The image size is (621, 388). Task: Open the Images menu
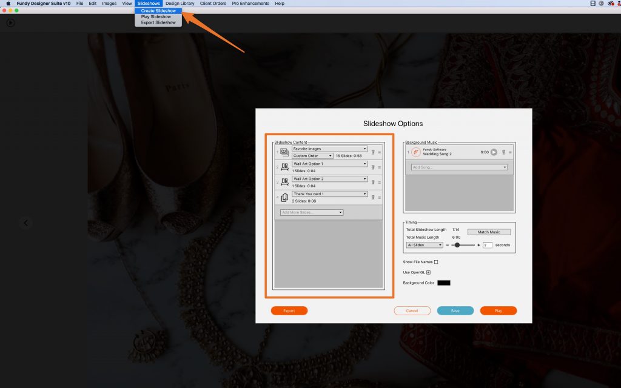point(109,3)
